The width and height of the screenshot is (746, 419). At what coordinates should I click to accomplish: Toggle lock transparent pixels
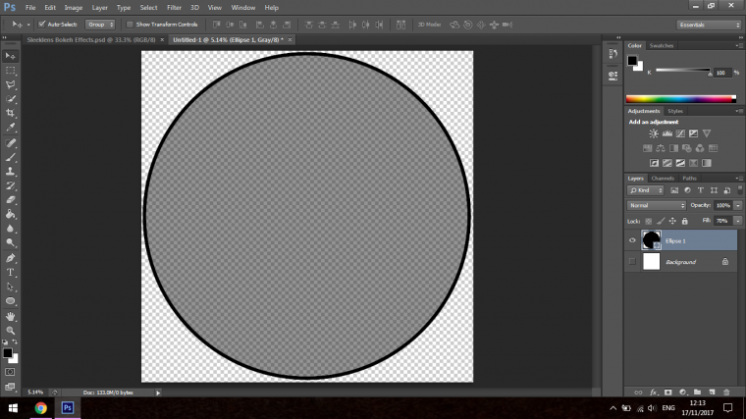click(x=649, y=221)
